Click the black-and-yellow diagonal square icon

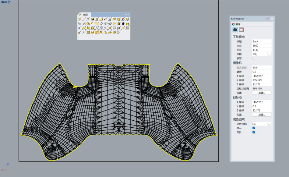pyautogui.click(x=92, y=19)
